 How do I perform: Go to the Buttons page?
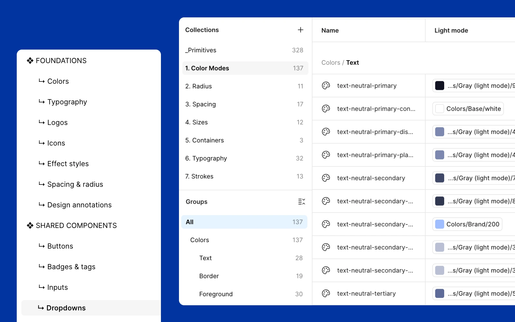(x=60, y=246)
